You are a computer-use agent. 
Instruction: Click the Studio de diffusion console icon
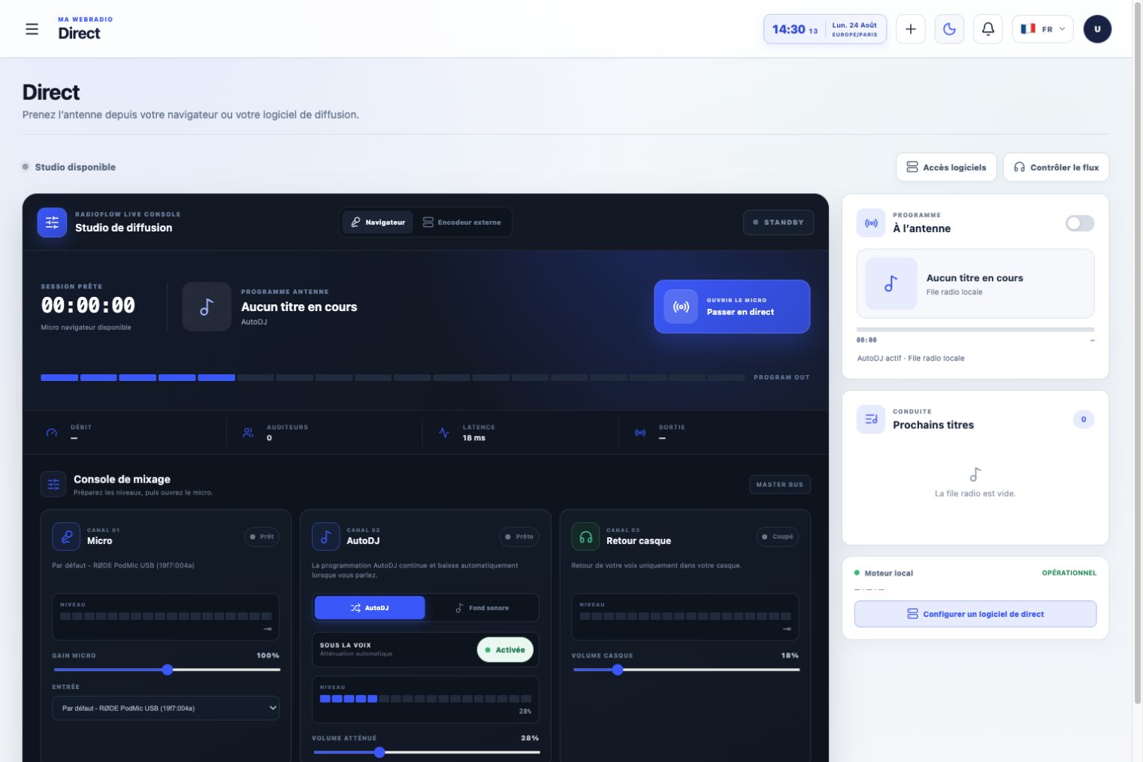pos(52,222)
